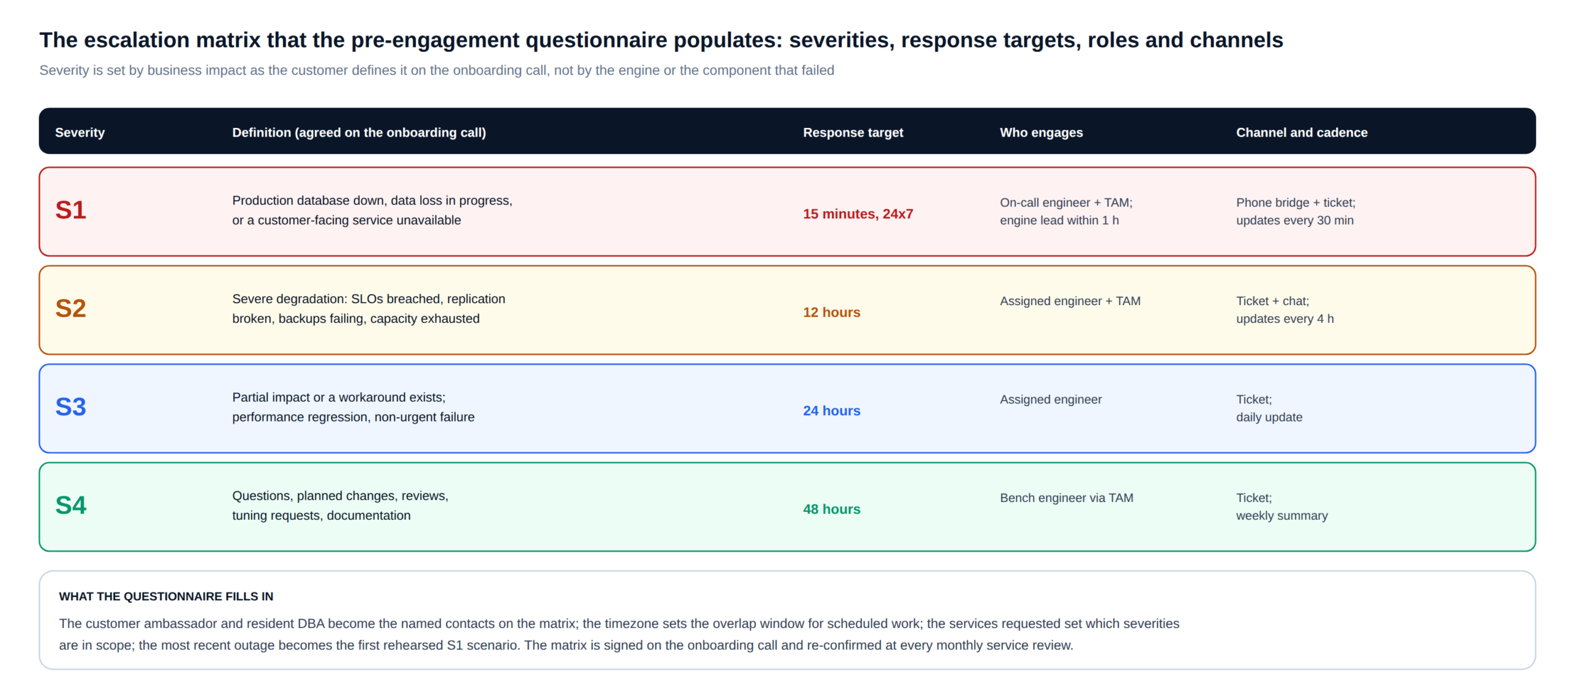Click 'performance regression, non-urgent failure' line
Viewport: 1575px width, 689px height.
[353, 417]
